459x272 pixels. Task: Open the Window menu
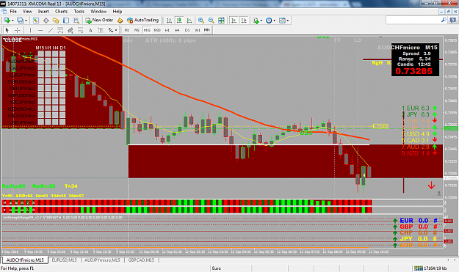point(98,12)
